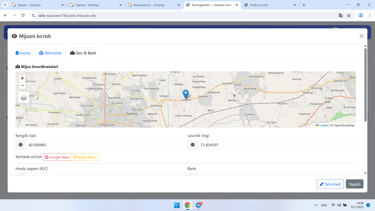Bookmark this page with star icon

click(349, 16)
